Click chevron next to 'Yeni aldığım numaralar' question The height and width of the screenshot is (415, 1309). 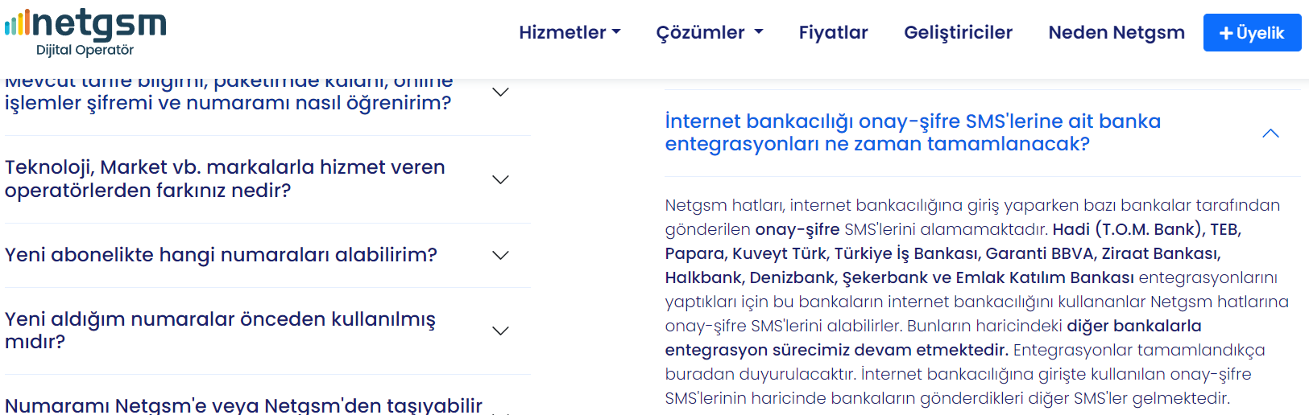point(500,331)
